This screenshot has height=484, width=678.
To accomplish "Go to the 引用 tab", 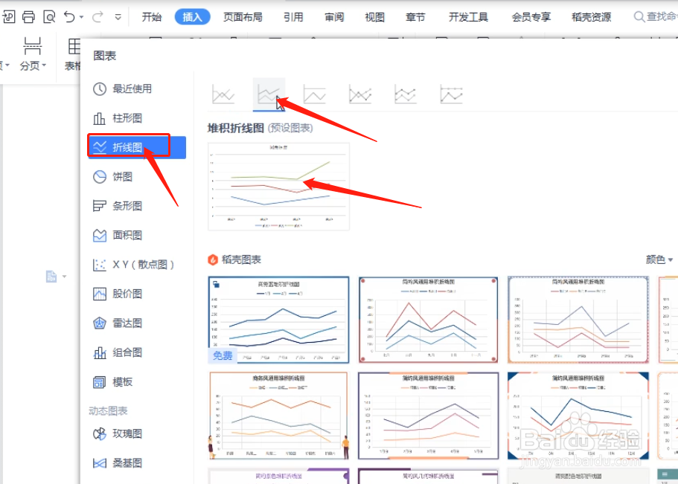I will click(x=293, y=17).
